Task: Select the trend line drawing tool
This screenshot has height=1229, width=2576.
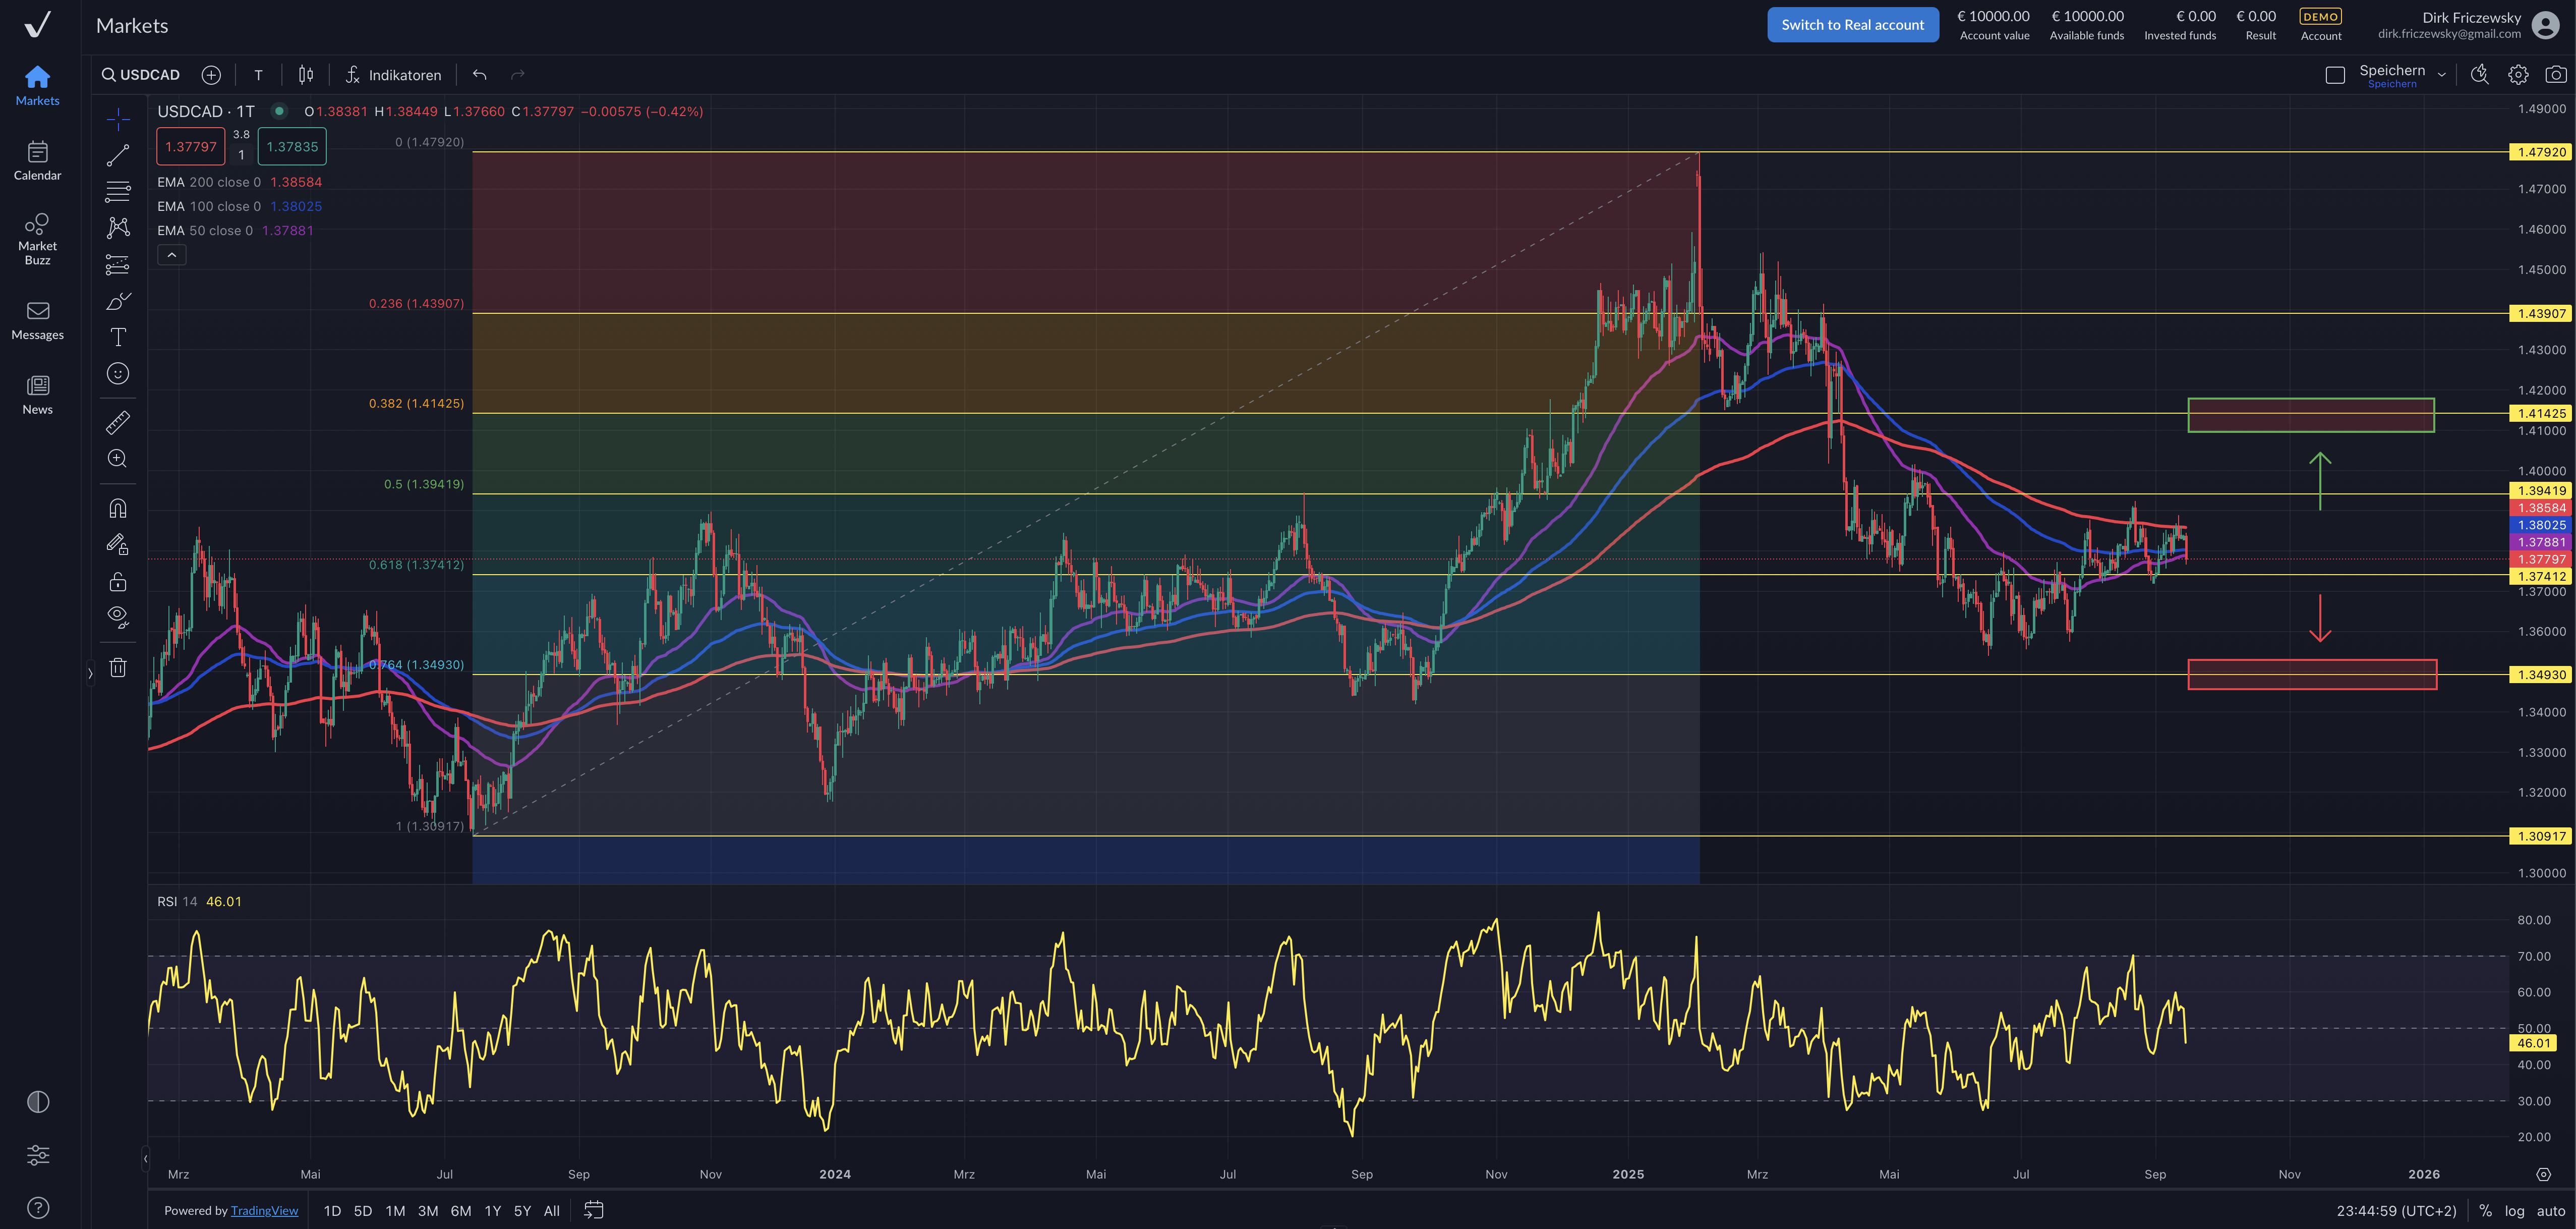Action: [118, 154]
